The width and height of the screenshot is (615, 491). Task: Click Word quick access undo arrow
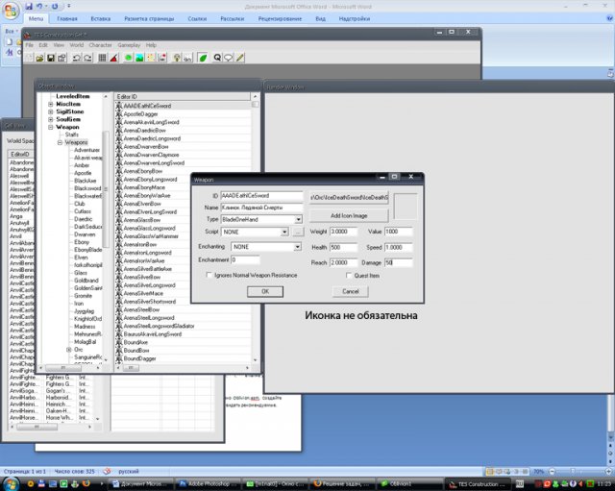coord(39,7)
